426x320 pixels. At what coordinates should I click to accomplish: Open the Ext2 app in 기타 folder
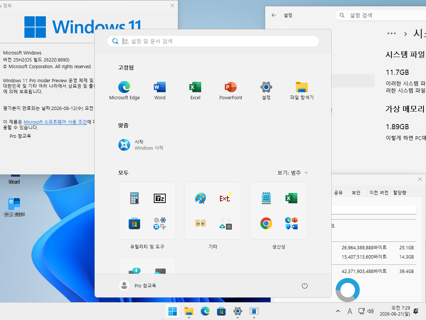coord(226,198)
